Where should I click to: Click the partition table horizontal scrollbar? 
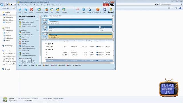click(x=77, y=63)
